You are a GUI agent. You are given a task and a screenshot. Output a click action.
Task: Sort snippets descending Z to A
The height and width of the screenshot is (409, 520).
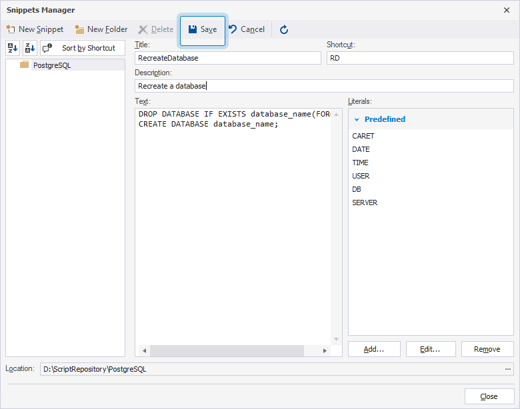[30, 48]
